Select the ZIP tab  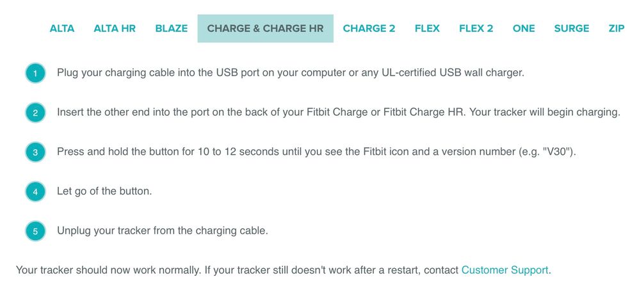point(616,29)
